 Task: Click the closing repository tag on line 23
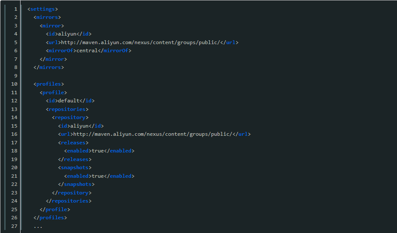tap(72, 193)
